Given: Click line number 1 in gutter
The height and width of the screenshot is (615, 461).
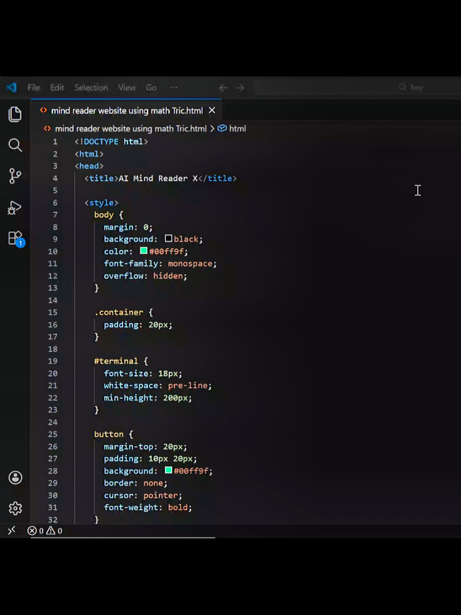Looking at the screenshot, I should click(x=55, y=142).
